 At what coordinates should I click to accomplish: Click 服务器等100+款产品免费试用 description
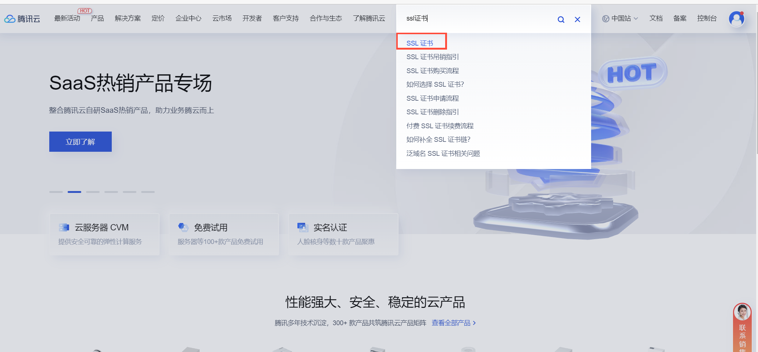click(220, 242)
